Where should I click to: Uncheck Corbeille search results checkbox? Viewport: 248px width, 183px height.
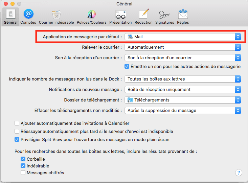point(23,159)
